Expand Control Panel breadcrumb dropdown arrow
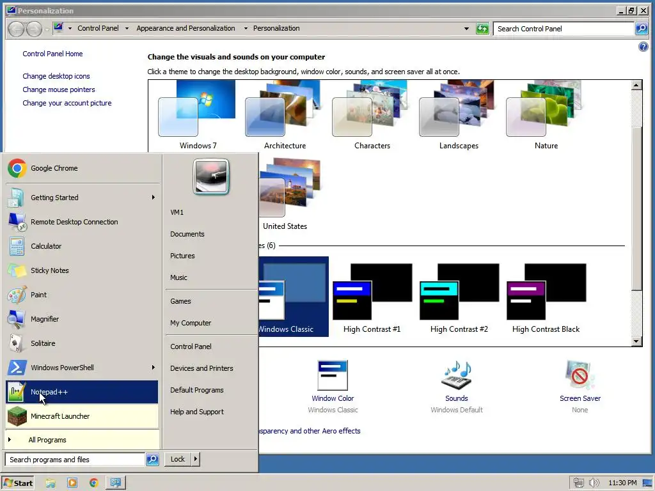Screen dimensions: 655x491 coord(127,28)
